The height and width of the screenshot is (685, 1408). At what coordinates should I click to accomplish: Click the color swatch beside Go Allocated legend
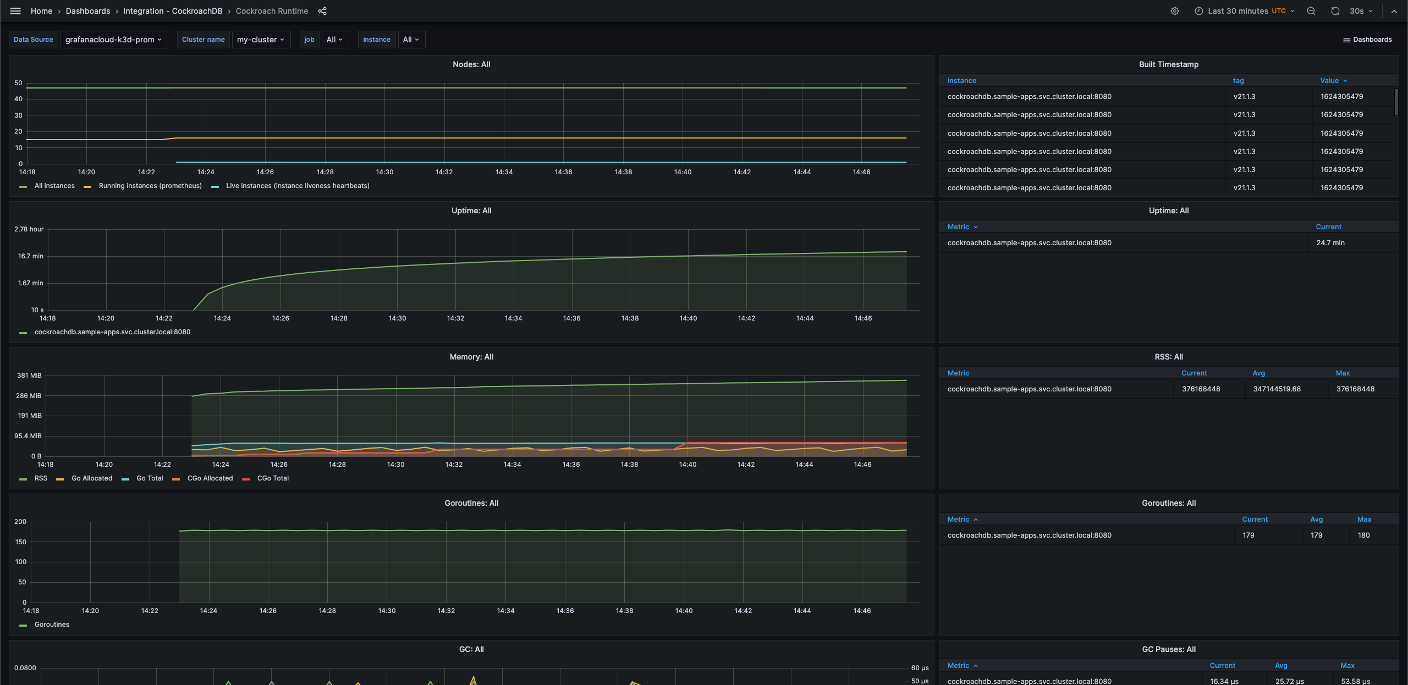[59, 478]
